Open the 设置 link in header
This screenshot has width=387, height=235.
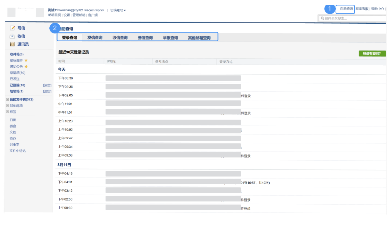tap(67, 15)
